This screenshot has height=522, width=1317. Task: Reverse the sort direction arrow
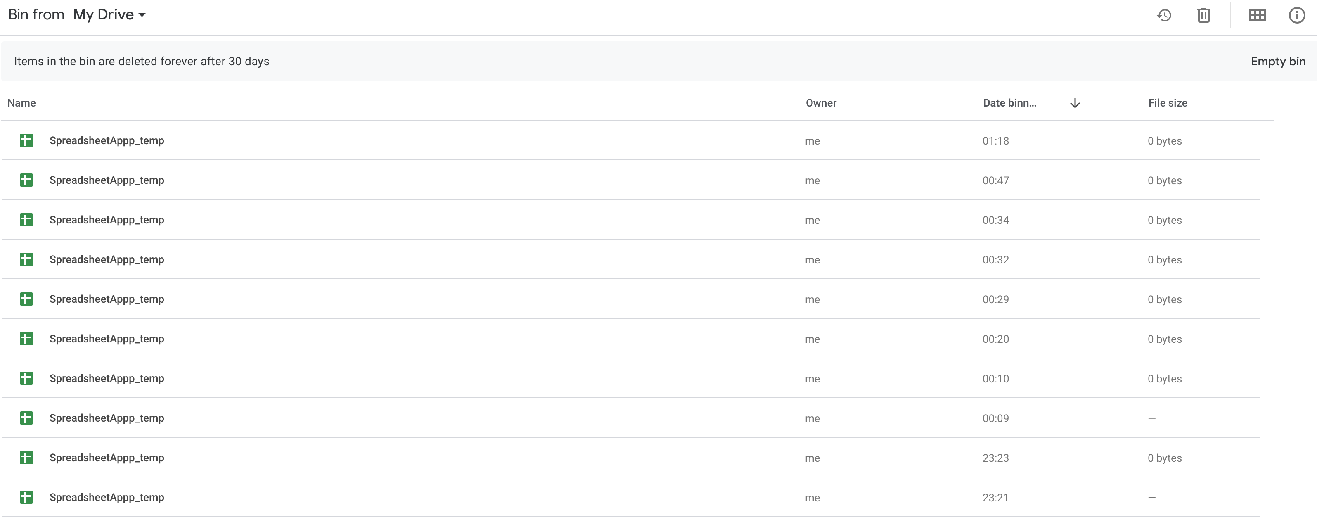1075,103
